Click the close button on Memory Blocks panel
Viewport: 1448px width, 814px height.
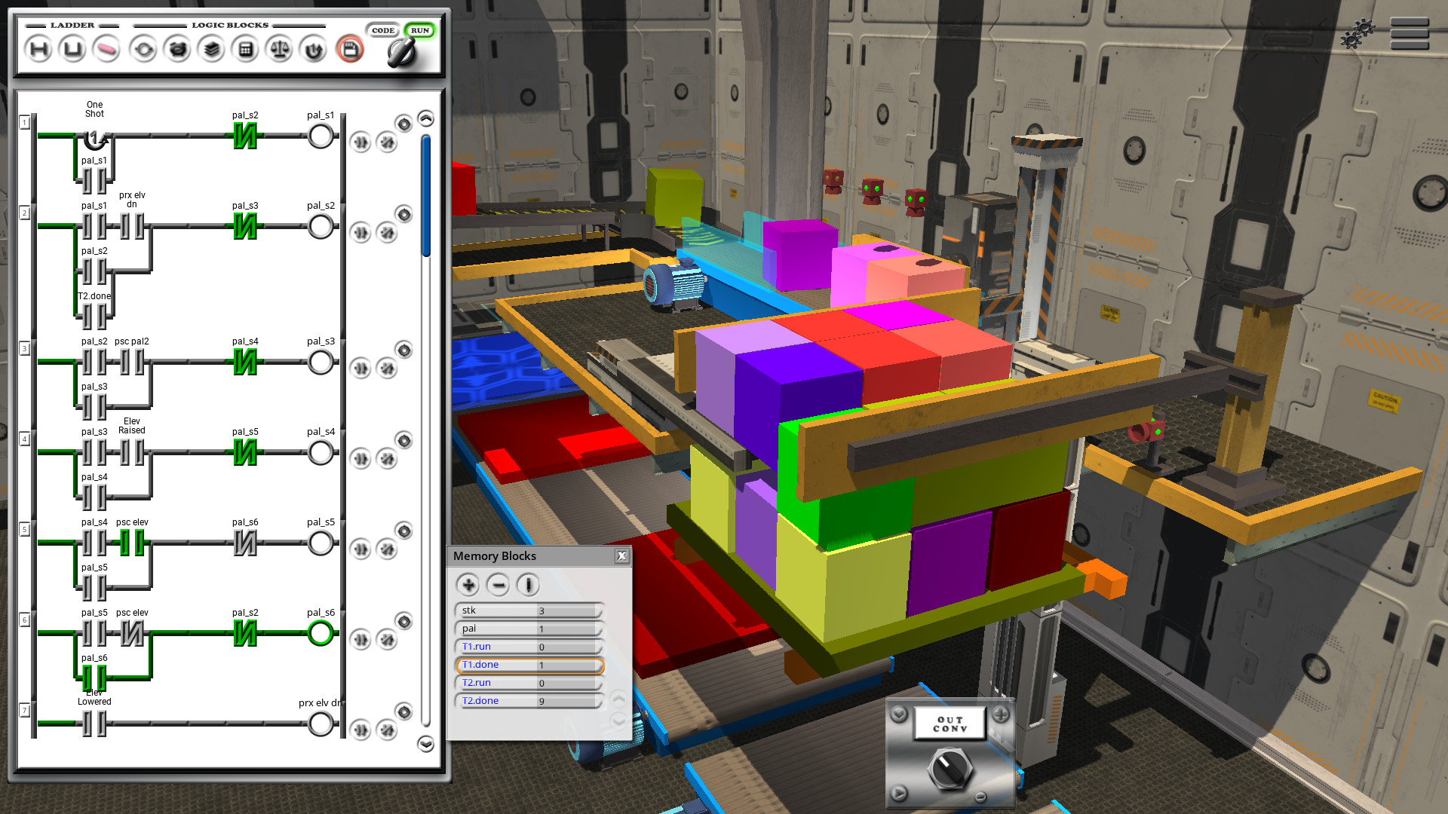click(622, 555)
